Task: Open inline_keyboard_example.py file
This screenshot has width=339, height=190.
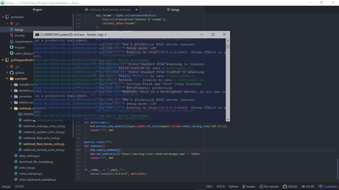Action: 37,180
